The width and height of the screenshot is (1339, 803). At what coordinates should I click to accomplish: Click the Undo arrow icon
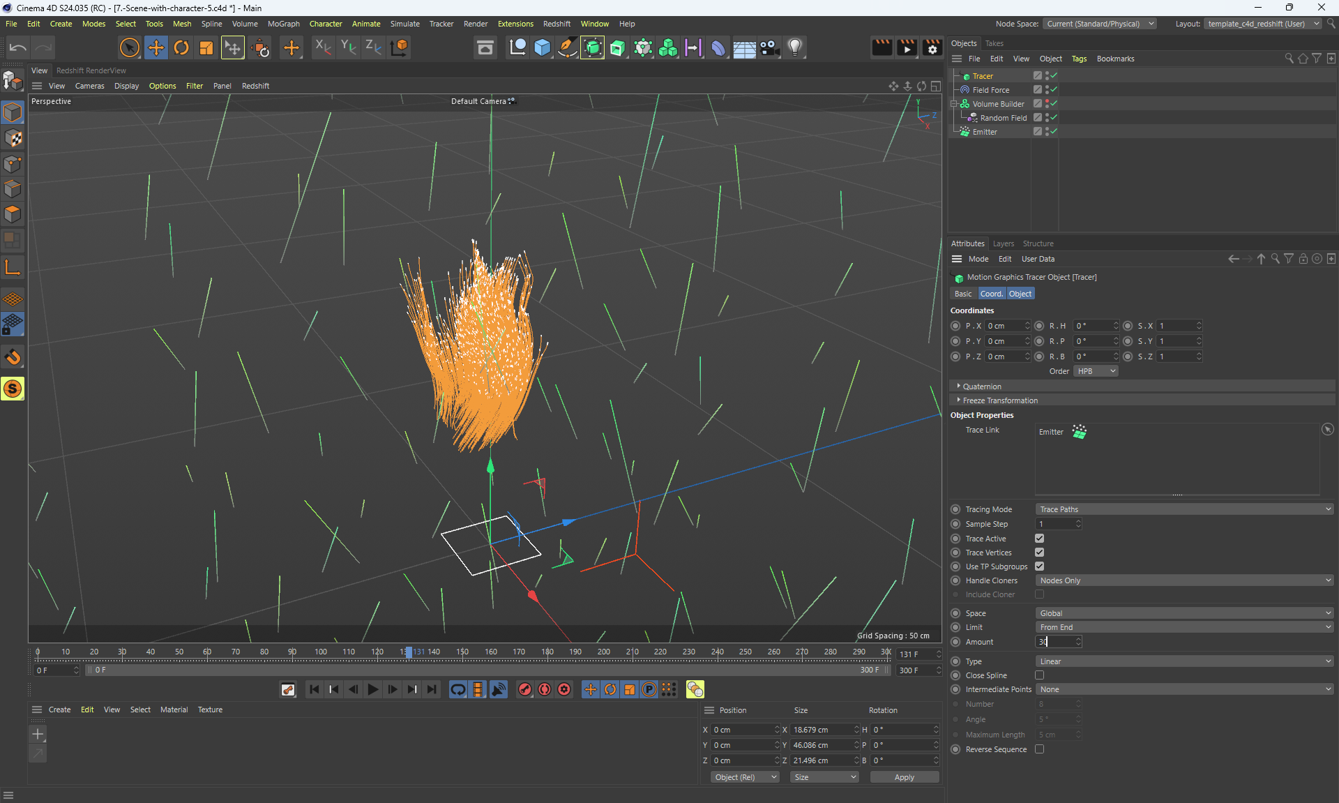coord(18,47)
